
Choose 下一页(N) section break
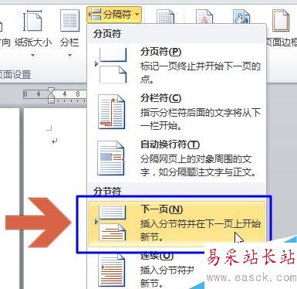[177, 223]
